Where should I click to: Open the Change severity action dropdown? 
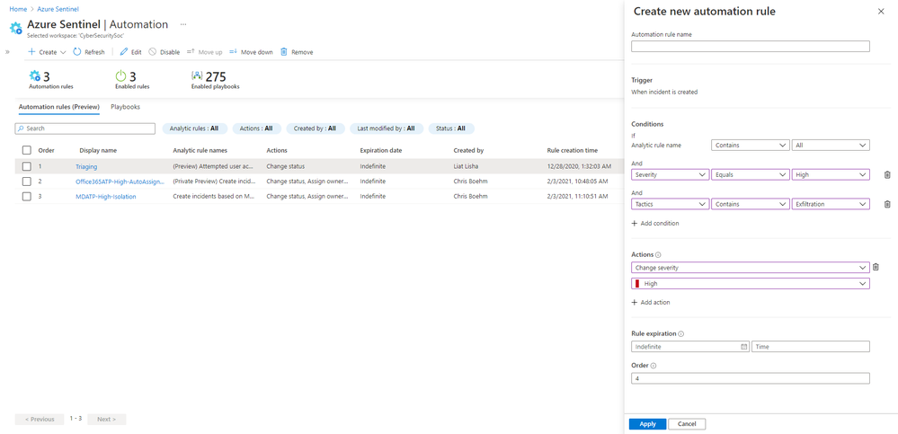[751, 268]
